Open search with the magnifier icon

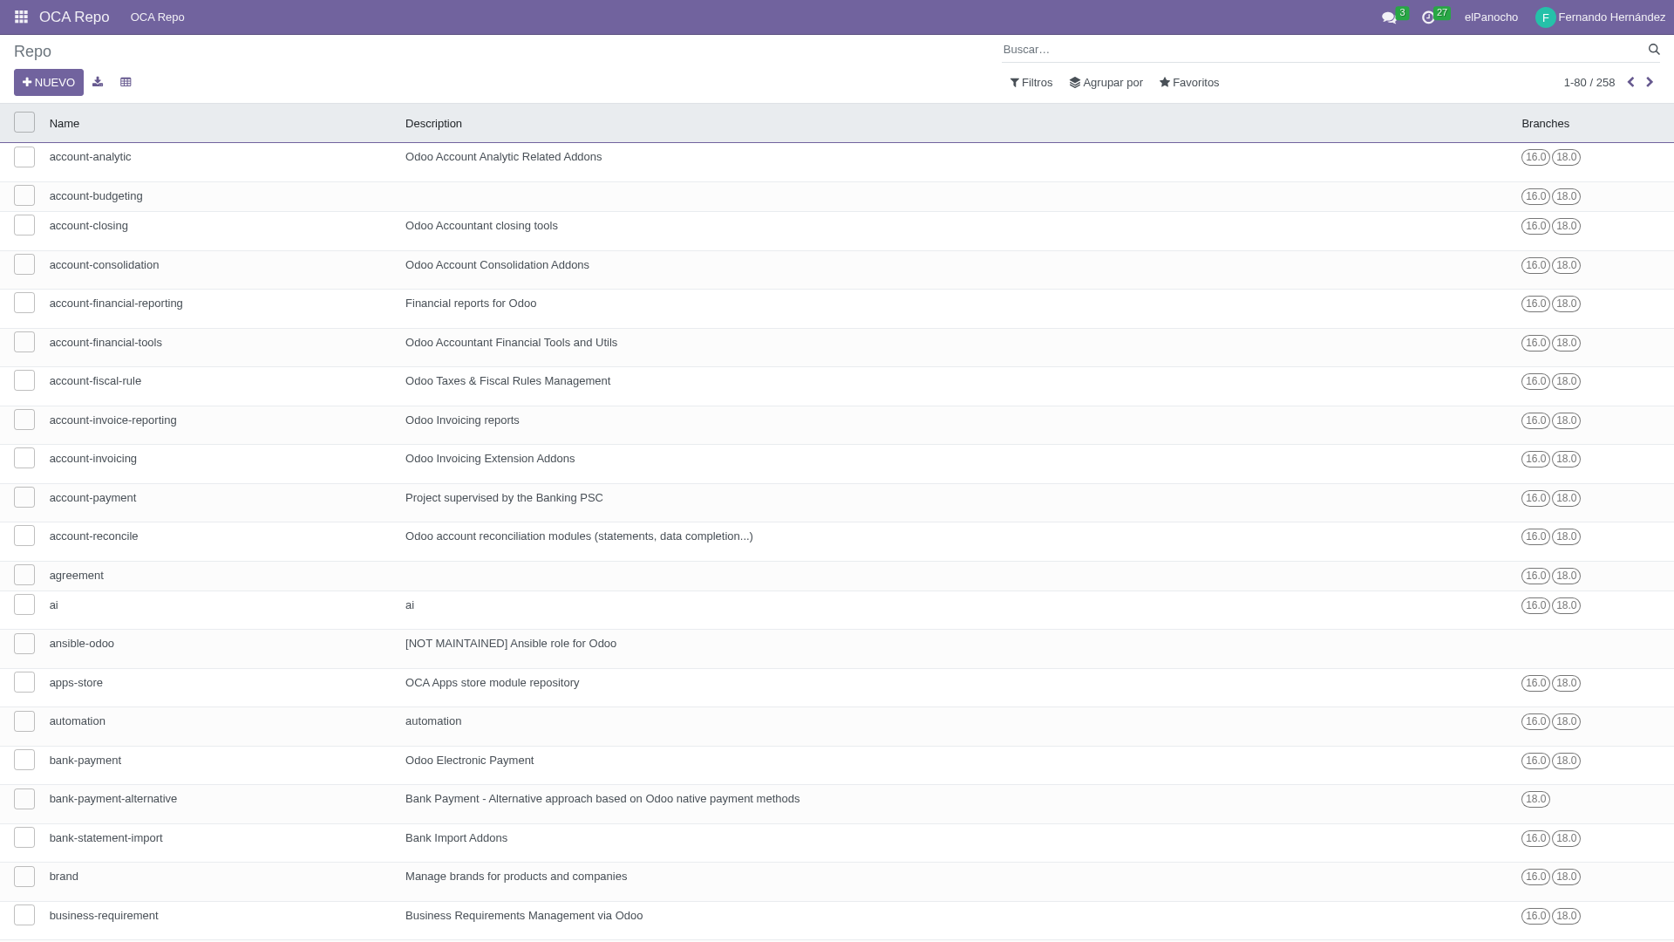(1654, 49)
